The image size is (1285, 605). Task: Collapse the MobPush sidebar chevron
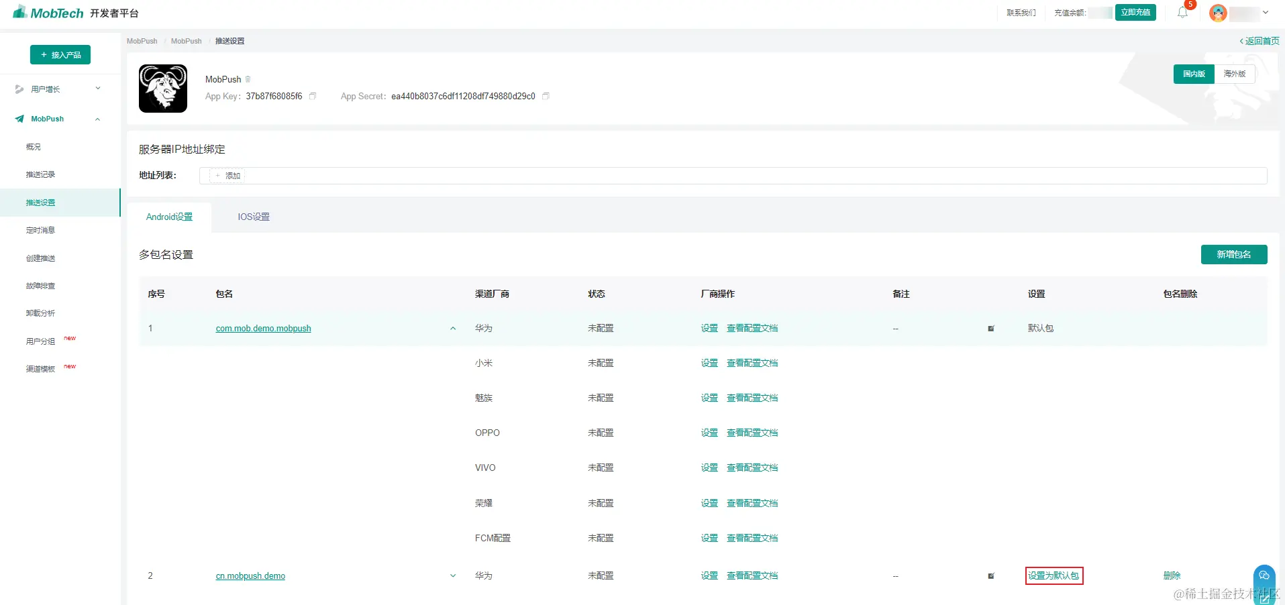point(98,119)
